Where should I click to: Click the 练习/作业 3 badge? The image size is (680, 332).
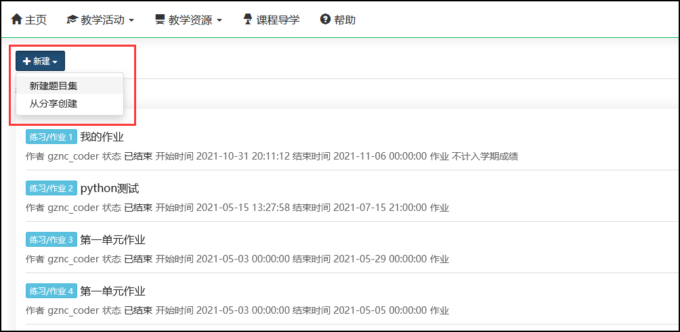tap(51, 239)
